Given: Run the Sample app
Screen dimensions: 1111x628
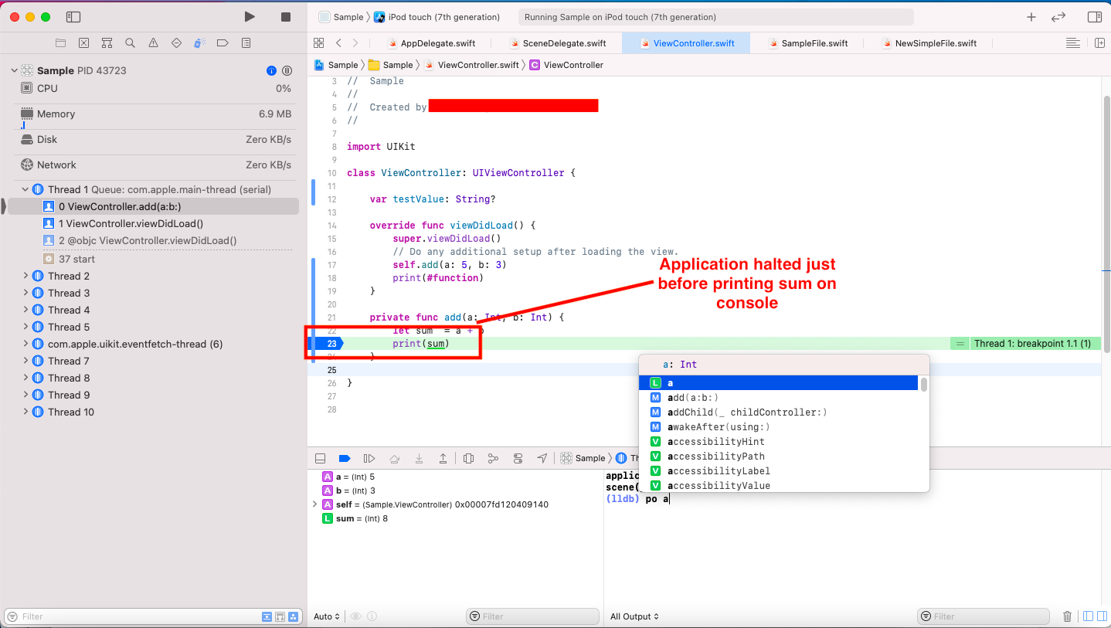Looking at the screenshot, I should [249, 17].
